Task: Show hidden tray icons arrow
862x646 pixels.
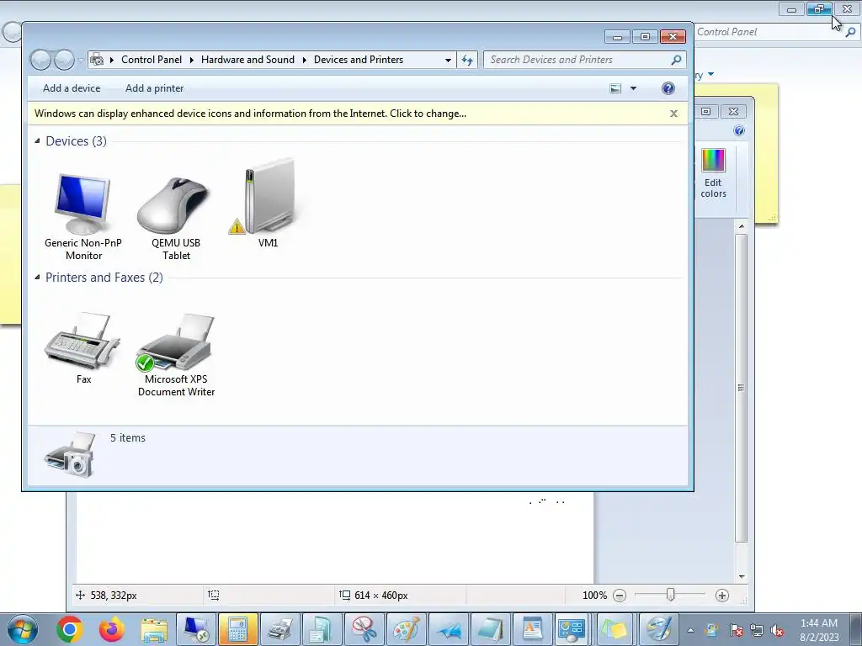Action: pos(690,630)
